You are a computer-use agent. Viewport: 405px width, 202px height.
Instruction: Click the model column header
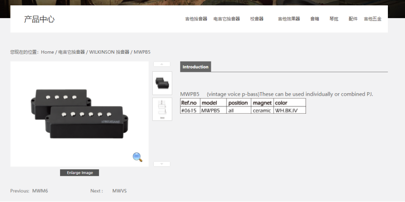213,103
